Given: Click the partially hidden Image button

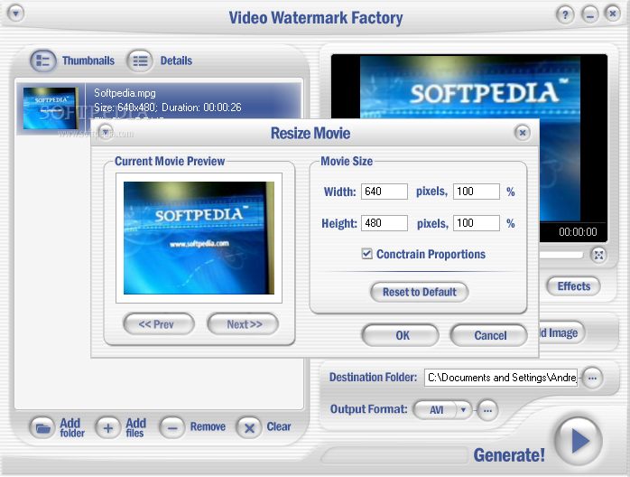Looking at the screenshot, I should point(561,332).
